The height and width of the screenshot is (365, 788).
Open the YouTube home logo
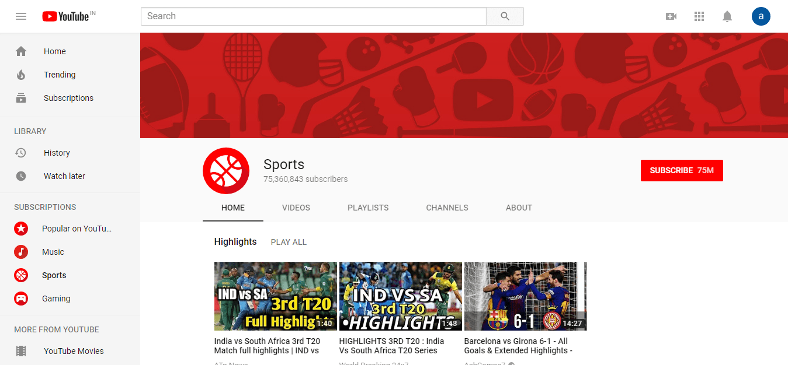point(68,16)
